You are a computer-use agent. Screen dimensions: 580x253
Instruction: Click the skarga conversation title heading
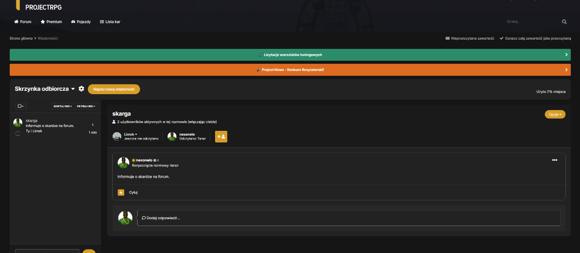pos(121,114)
